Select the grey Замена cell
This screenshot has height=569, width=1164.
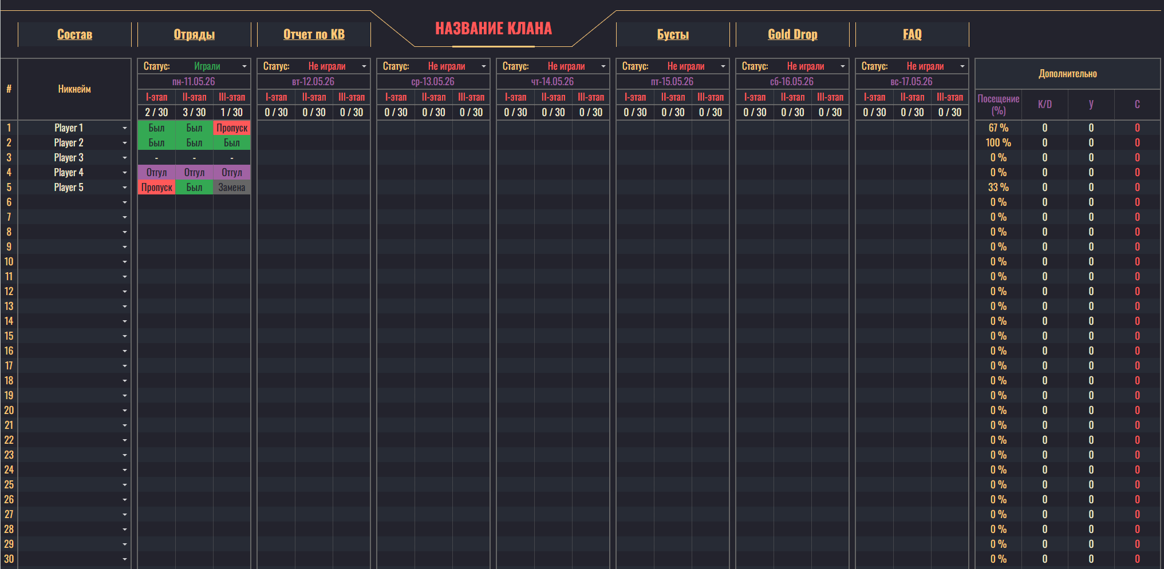click(232, 188)
